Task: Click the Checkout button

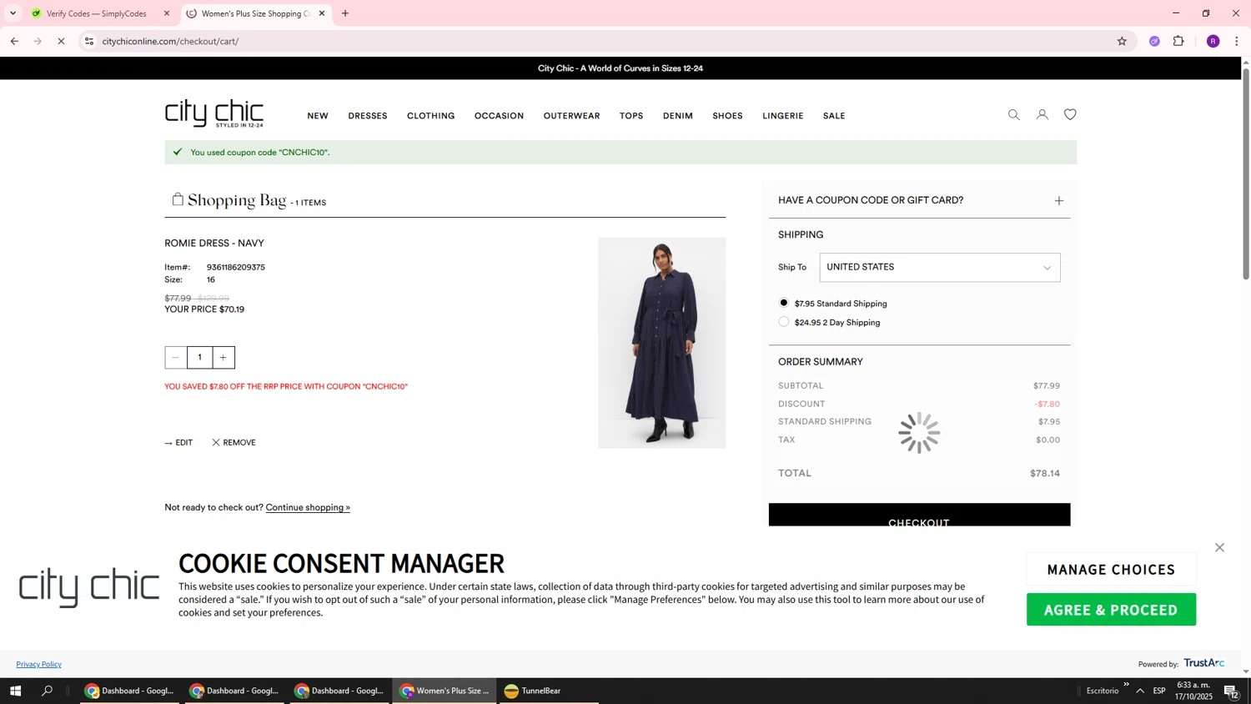Action: (919, 515)
